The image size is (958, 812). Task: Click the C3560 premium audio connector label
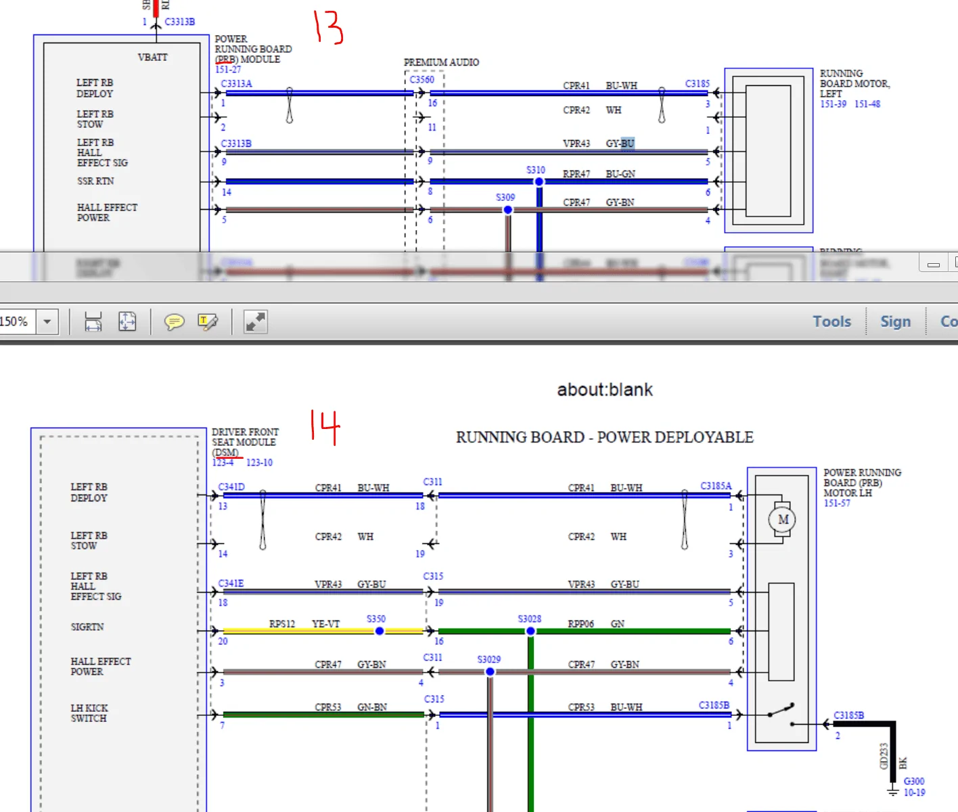point(422,80)
